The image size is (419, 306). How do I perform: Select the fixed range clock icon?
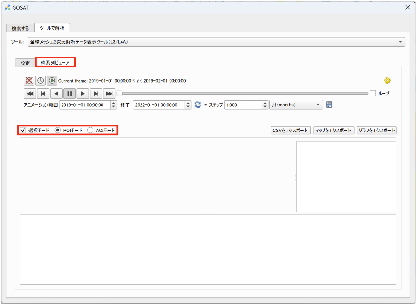tap(40, 80)
